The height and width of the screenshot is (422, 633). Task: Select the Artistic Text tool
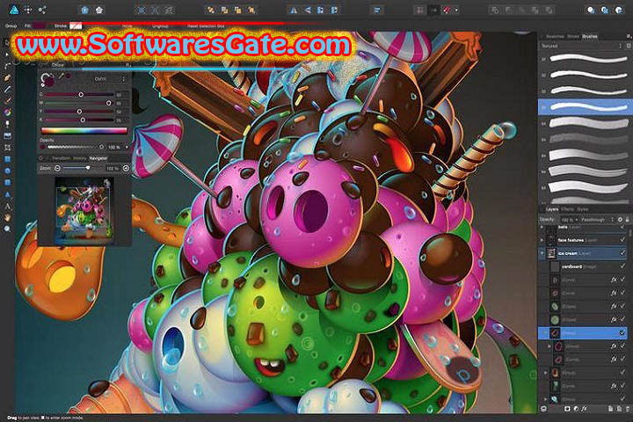[x=7, y=206]
